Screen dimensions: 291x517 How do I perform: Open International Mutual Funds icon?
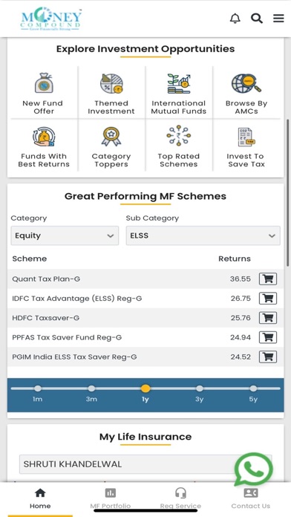click(x=179, y=83)
